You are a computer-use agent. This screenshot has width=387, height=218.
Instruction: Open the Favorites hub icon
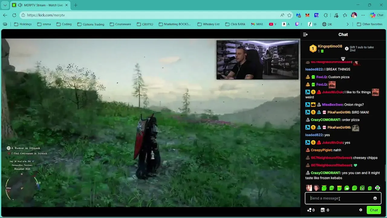click(x=345, y=15)
